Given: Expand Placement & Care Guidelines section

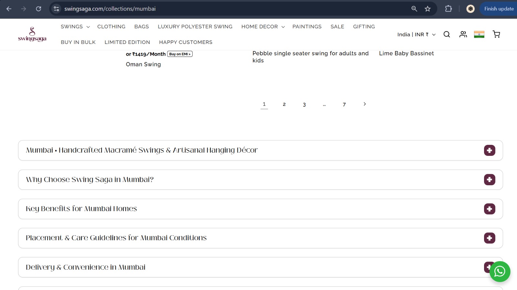Looking at the screenshot, I should point(260,238).
